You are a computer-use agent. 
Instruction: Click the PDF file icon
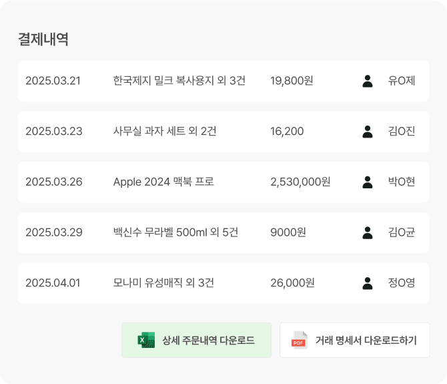click(x=300, y=340)
